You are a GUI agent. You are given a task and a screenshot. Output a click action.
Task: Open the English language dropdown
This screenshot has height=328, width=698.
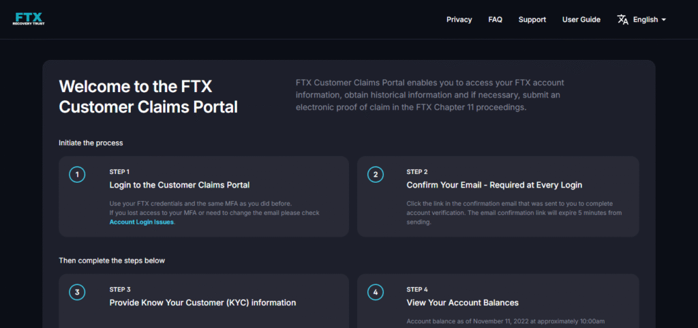click(650, 20)
